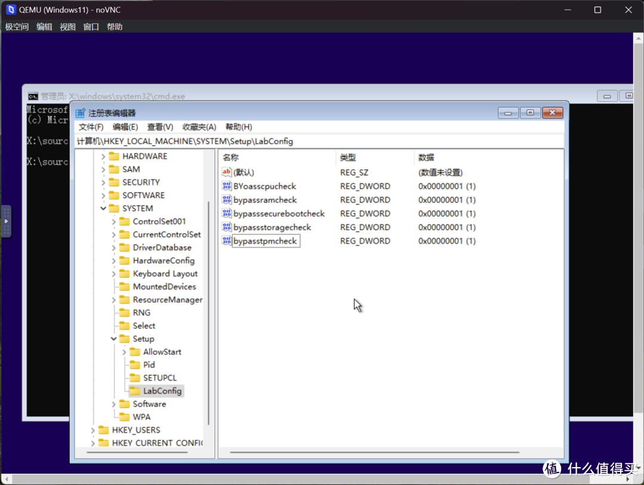Collapse the Setup key node
Image resolution: width=644 pixels, height=485 pixels.
(114, 339)
